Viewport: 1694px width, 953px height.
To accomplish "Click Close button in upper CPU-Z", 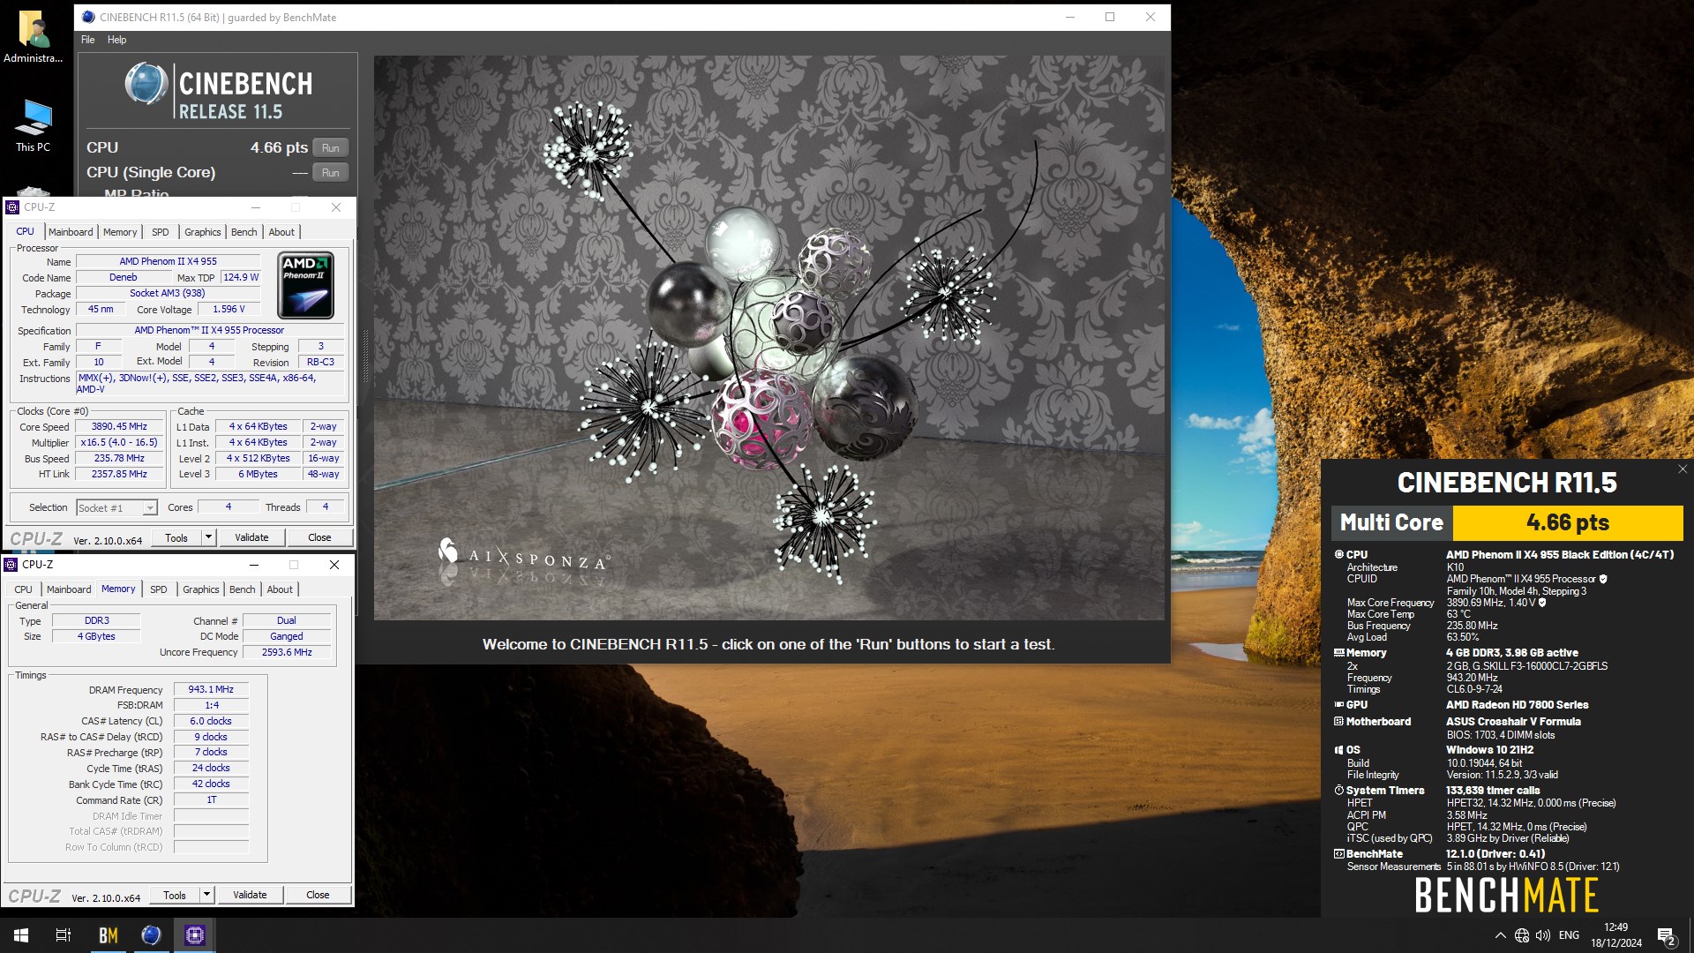I will (x=319, y=537).
